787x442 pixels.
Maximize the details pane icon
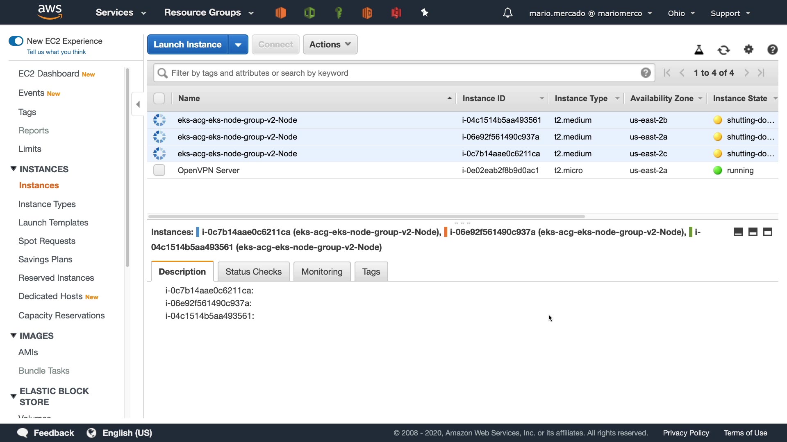click(768, 232)
